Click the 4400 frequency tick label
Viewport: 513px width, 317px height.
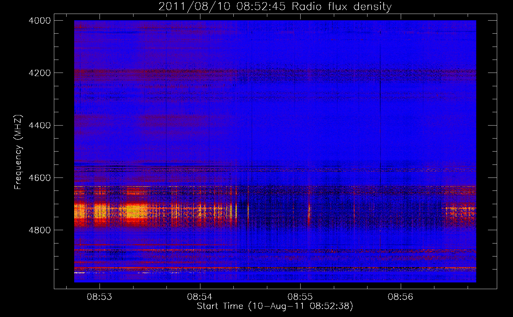tap(40, 126)
